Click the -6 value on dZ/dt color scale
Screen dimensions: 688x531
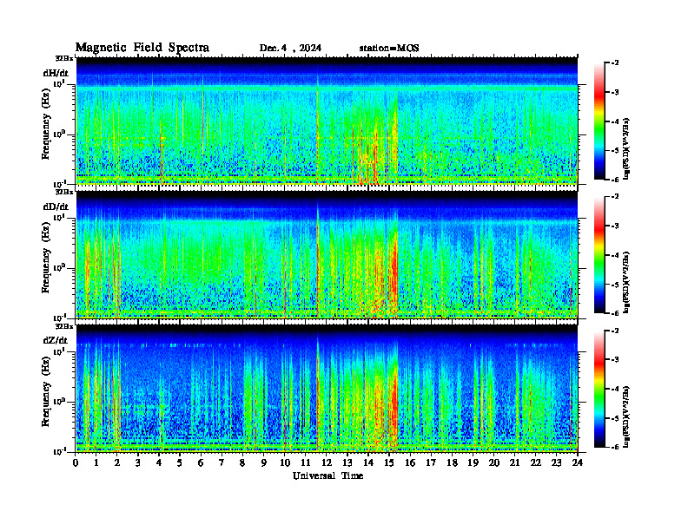[615, 447]
